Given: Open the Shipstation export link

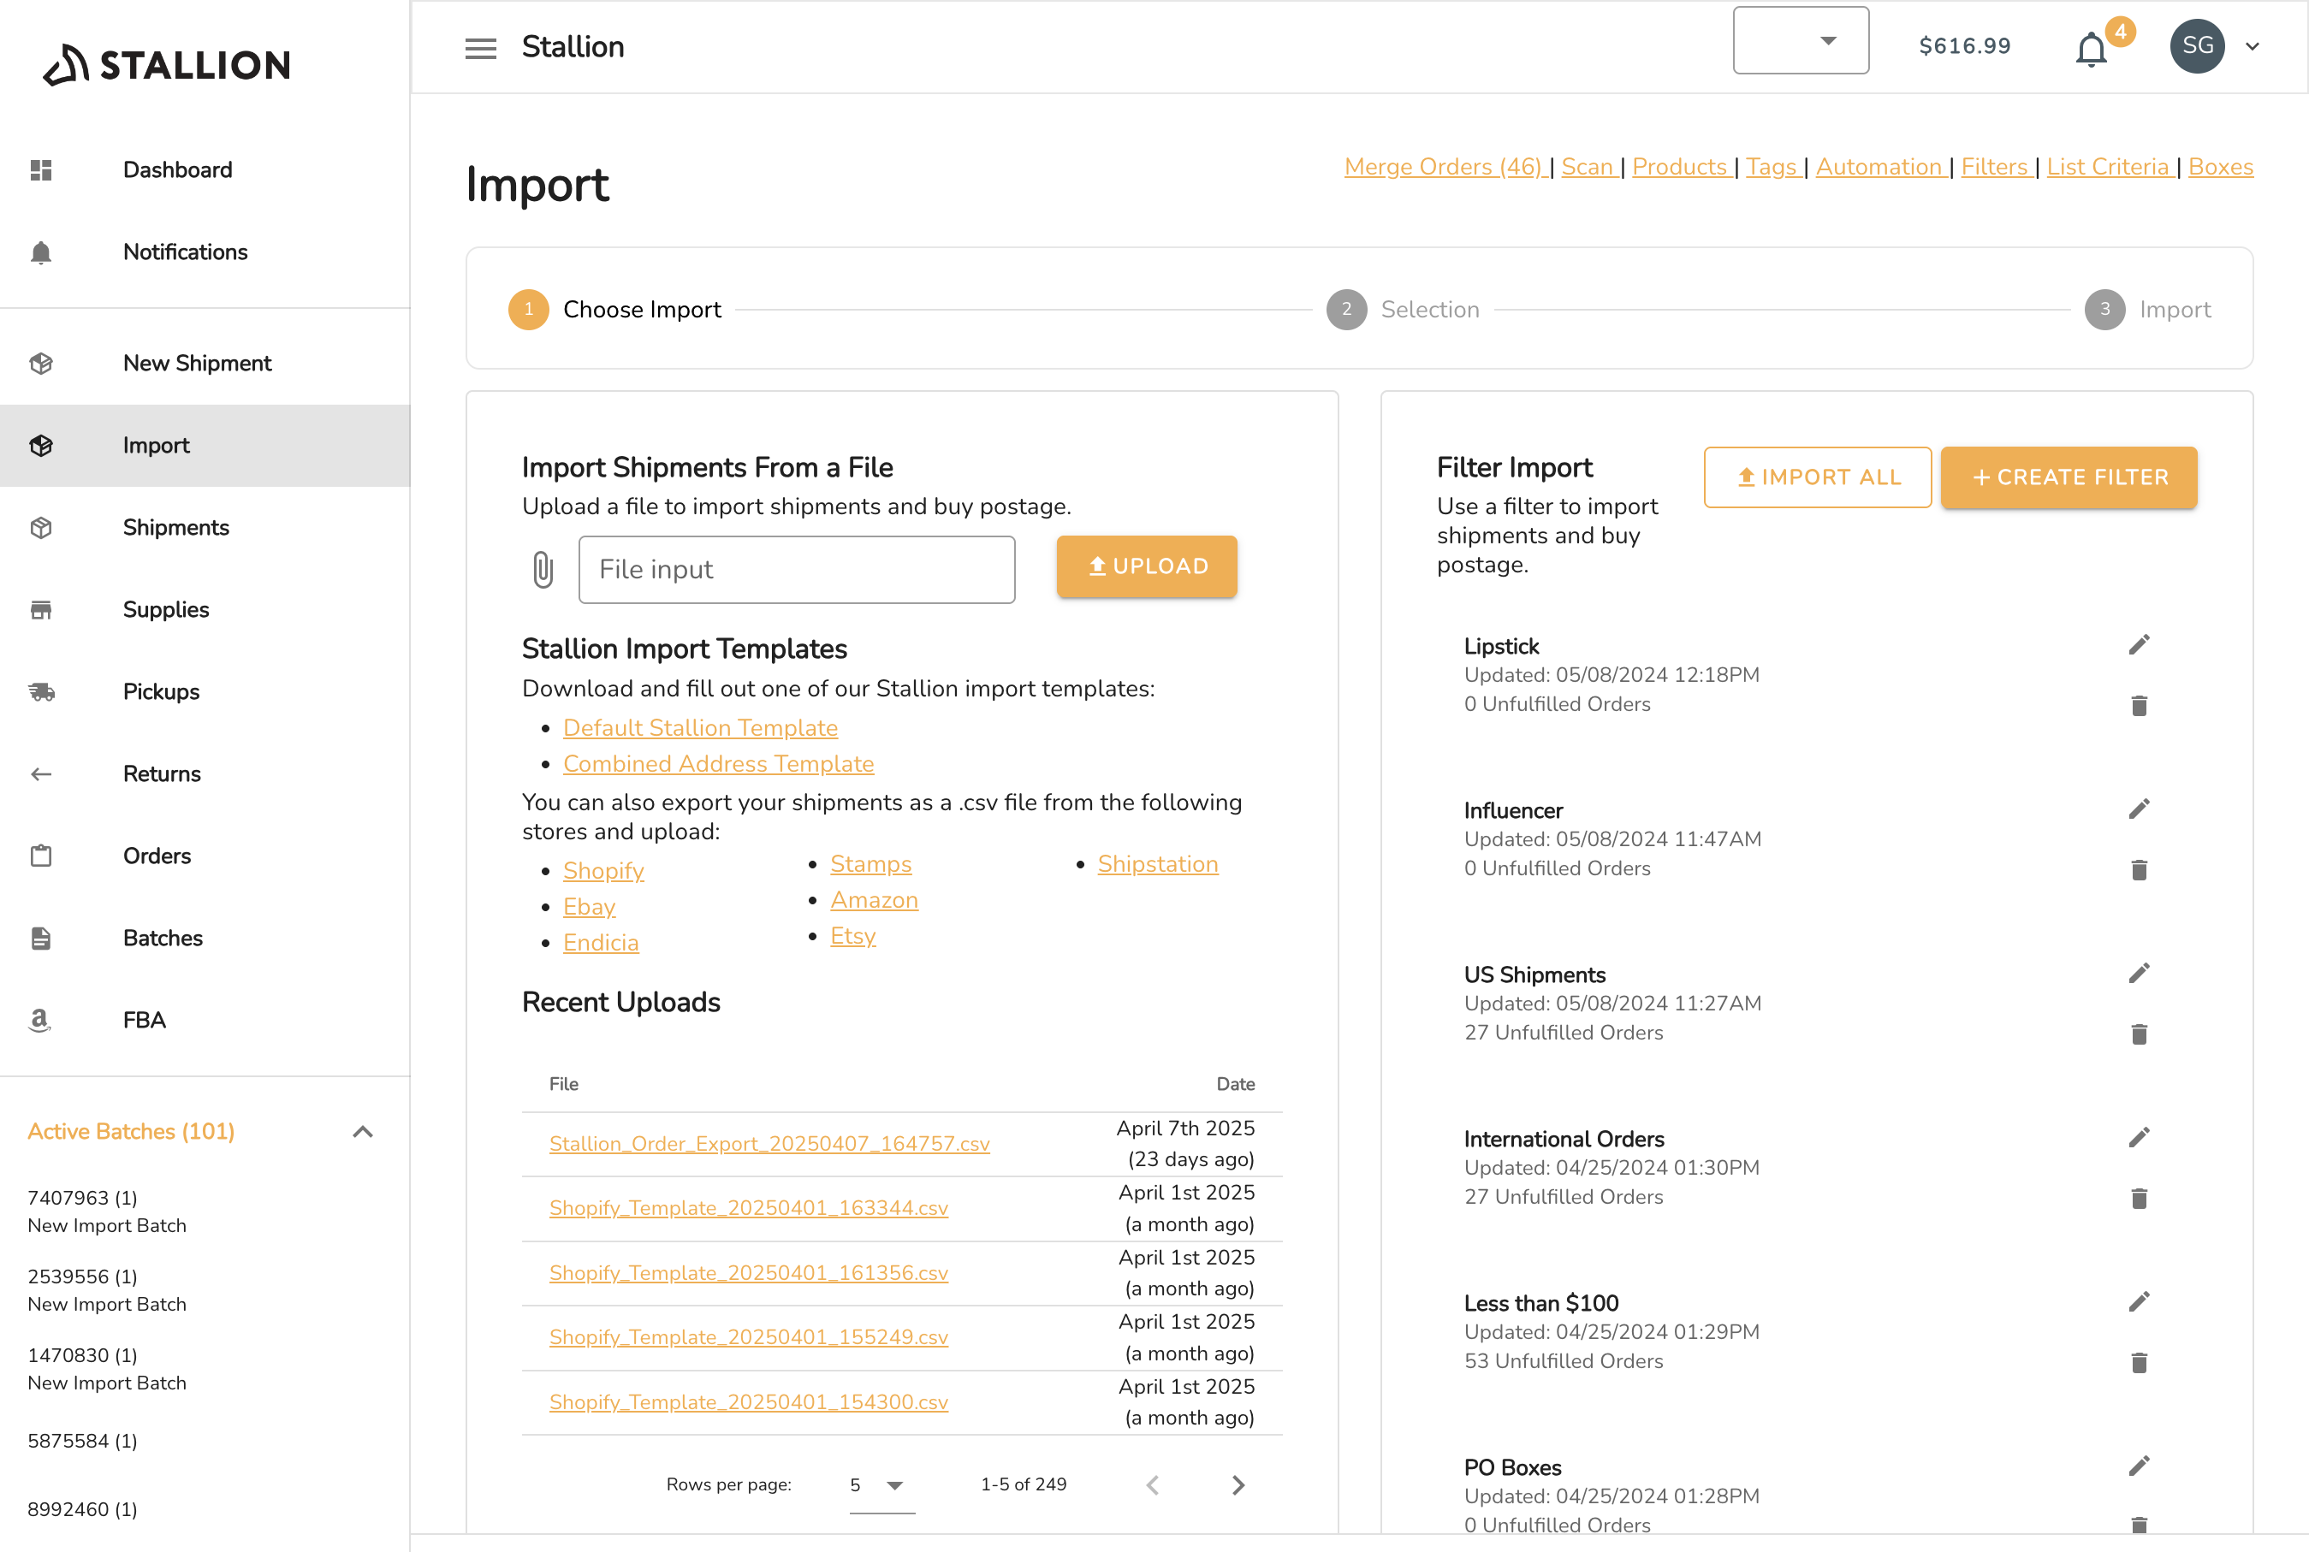Looking at the screenshot, I should [1157, 864].
